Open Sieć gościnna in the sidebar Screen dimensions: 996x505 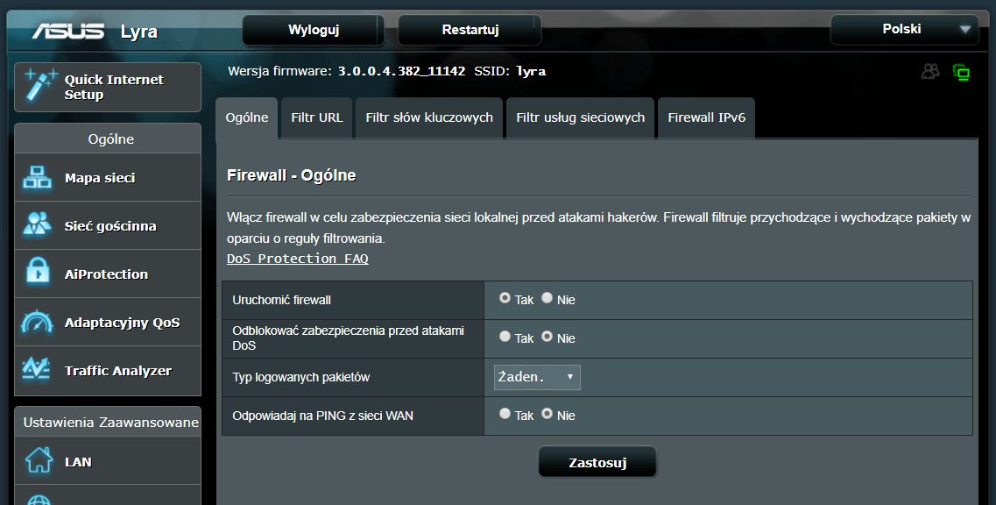(x=108, y=226)
